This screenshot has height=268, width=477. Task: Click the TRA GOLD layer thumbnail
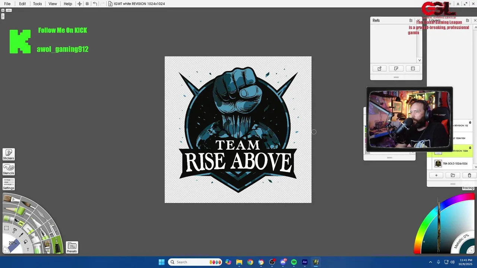[x=438, y=163]
